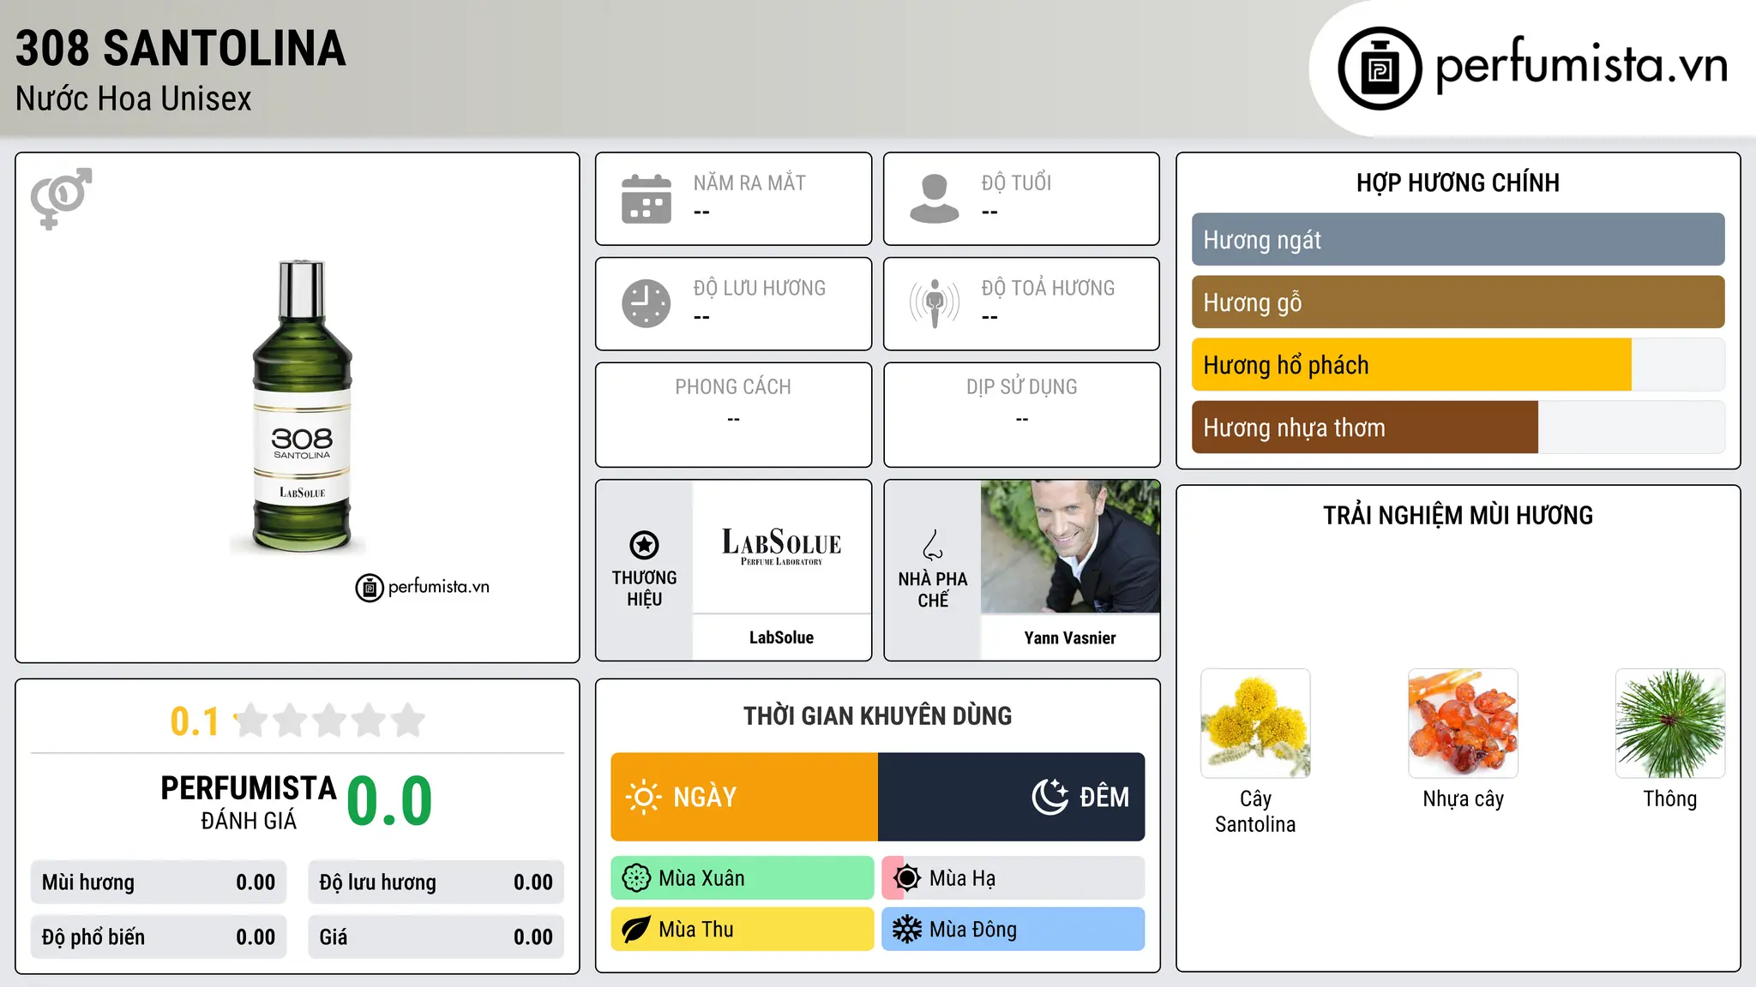Click the 308 SANTOLINA page title
The height and width of the screenshot is (987, 1756).
(x=181, y=48)
